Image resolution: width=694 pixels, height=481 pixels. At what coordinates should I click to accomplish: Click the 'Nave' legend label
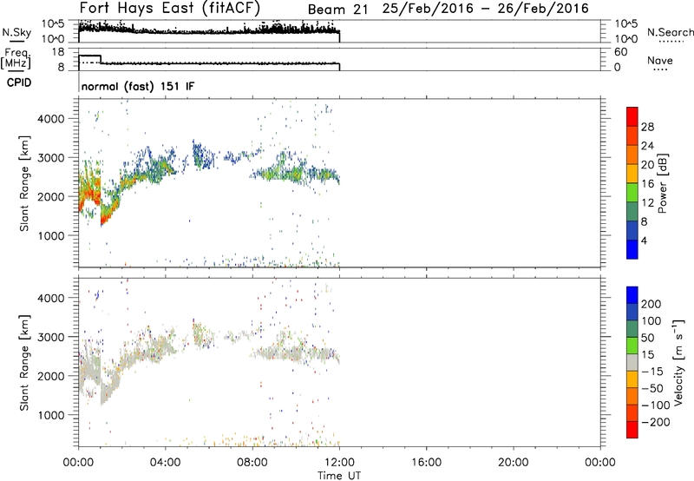[660, 60]
